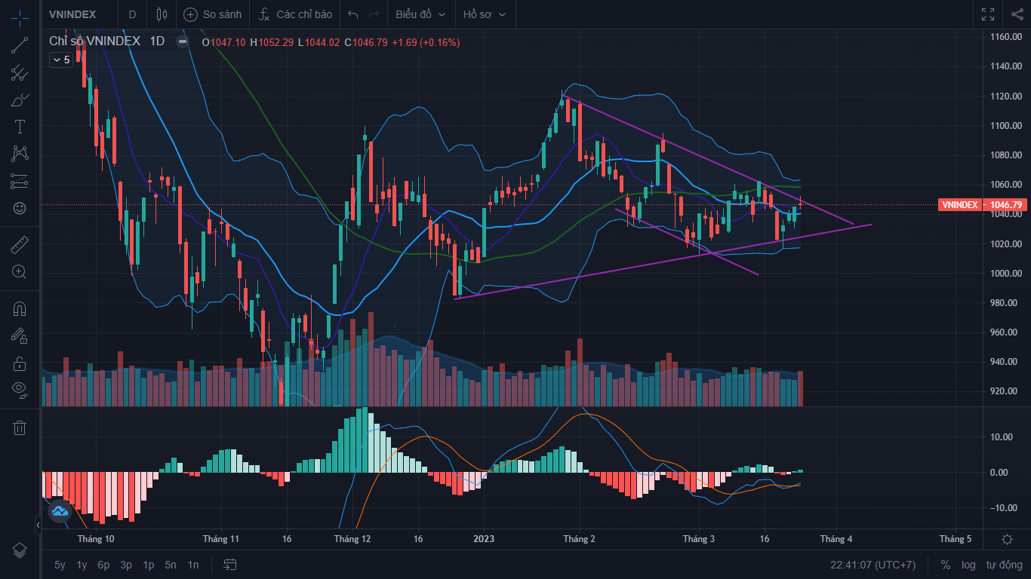The width and height of the screenshot is (1031, 579).
Task: Toggle stay in drawing mode
Action: pyautogui.click(x=20, y=336)
